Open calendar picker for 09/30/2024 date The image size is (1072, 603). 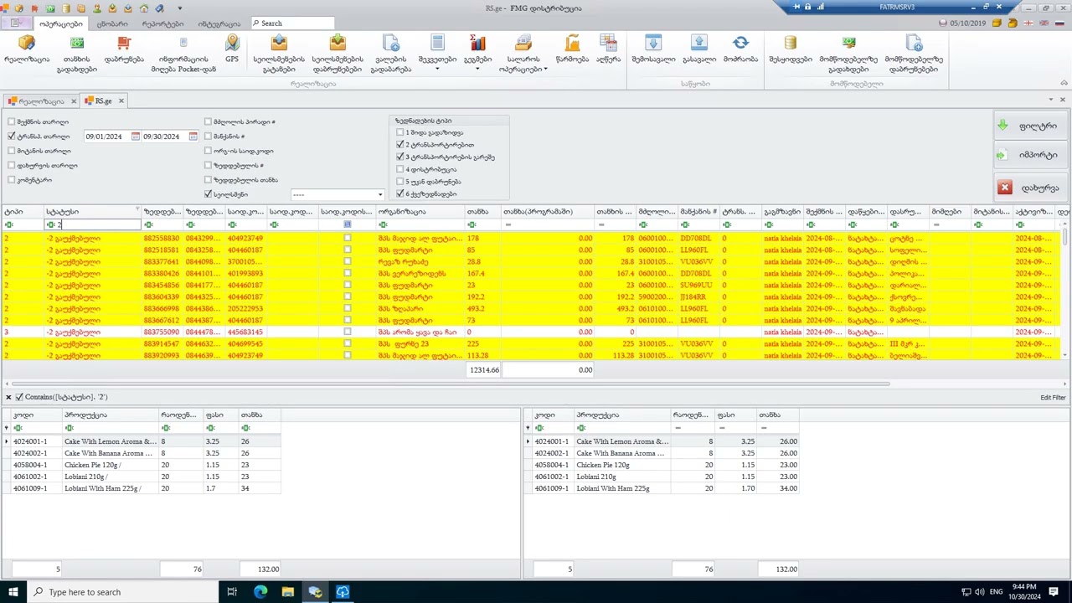(x=193, y=137)
